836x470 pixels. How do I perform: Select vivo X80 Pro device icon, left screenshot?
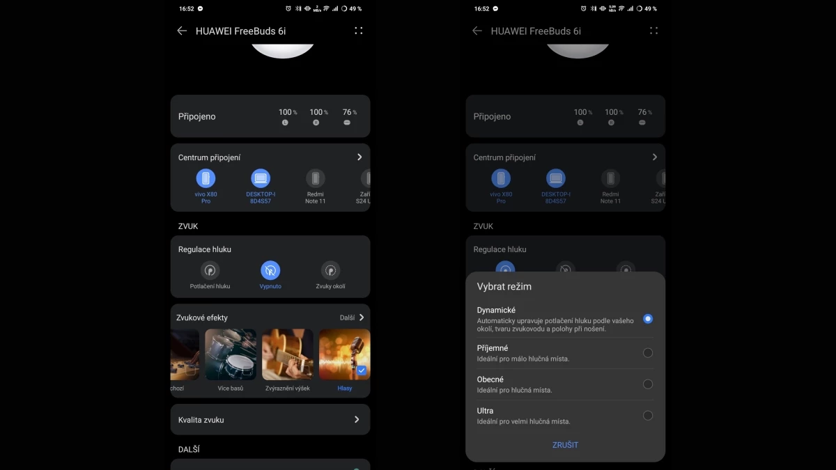tap(206, 178)
